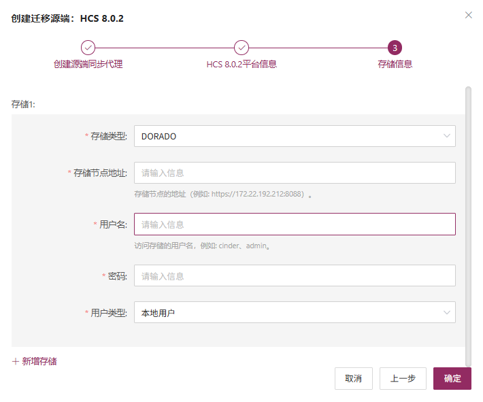Focus the 用户名 input field
Viewport: 483px width, 402px height.
pos(295,224)
